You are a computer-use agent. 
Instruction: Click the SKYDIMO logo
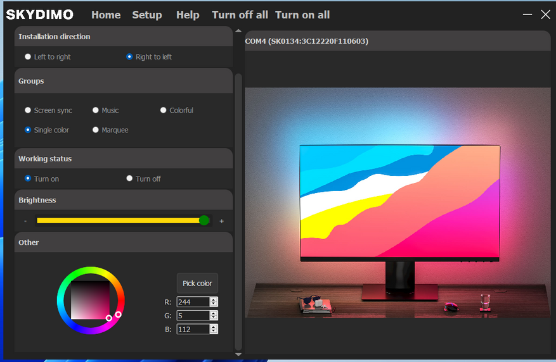tap(40, 15)
